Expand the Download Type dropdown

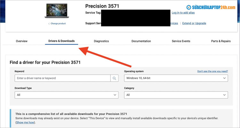[x=67, y=95]
